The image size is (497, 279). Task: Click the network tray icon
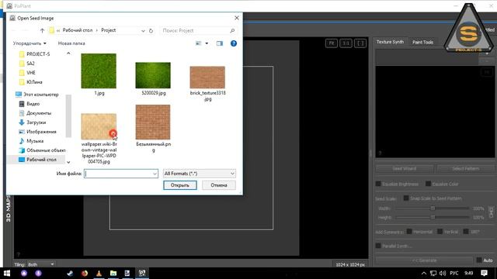pos(433,273)
